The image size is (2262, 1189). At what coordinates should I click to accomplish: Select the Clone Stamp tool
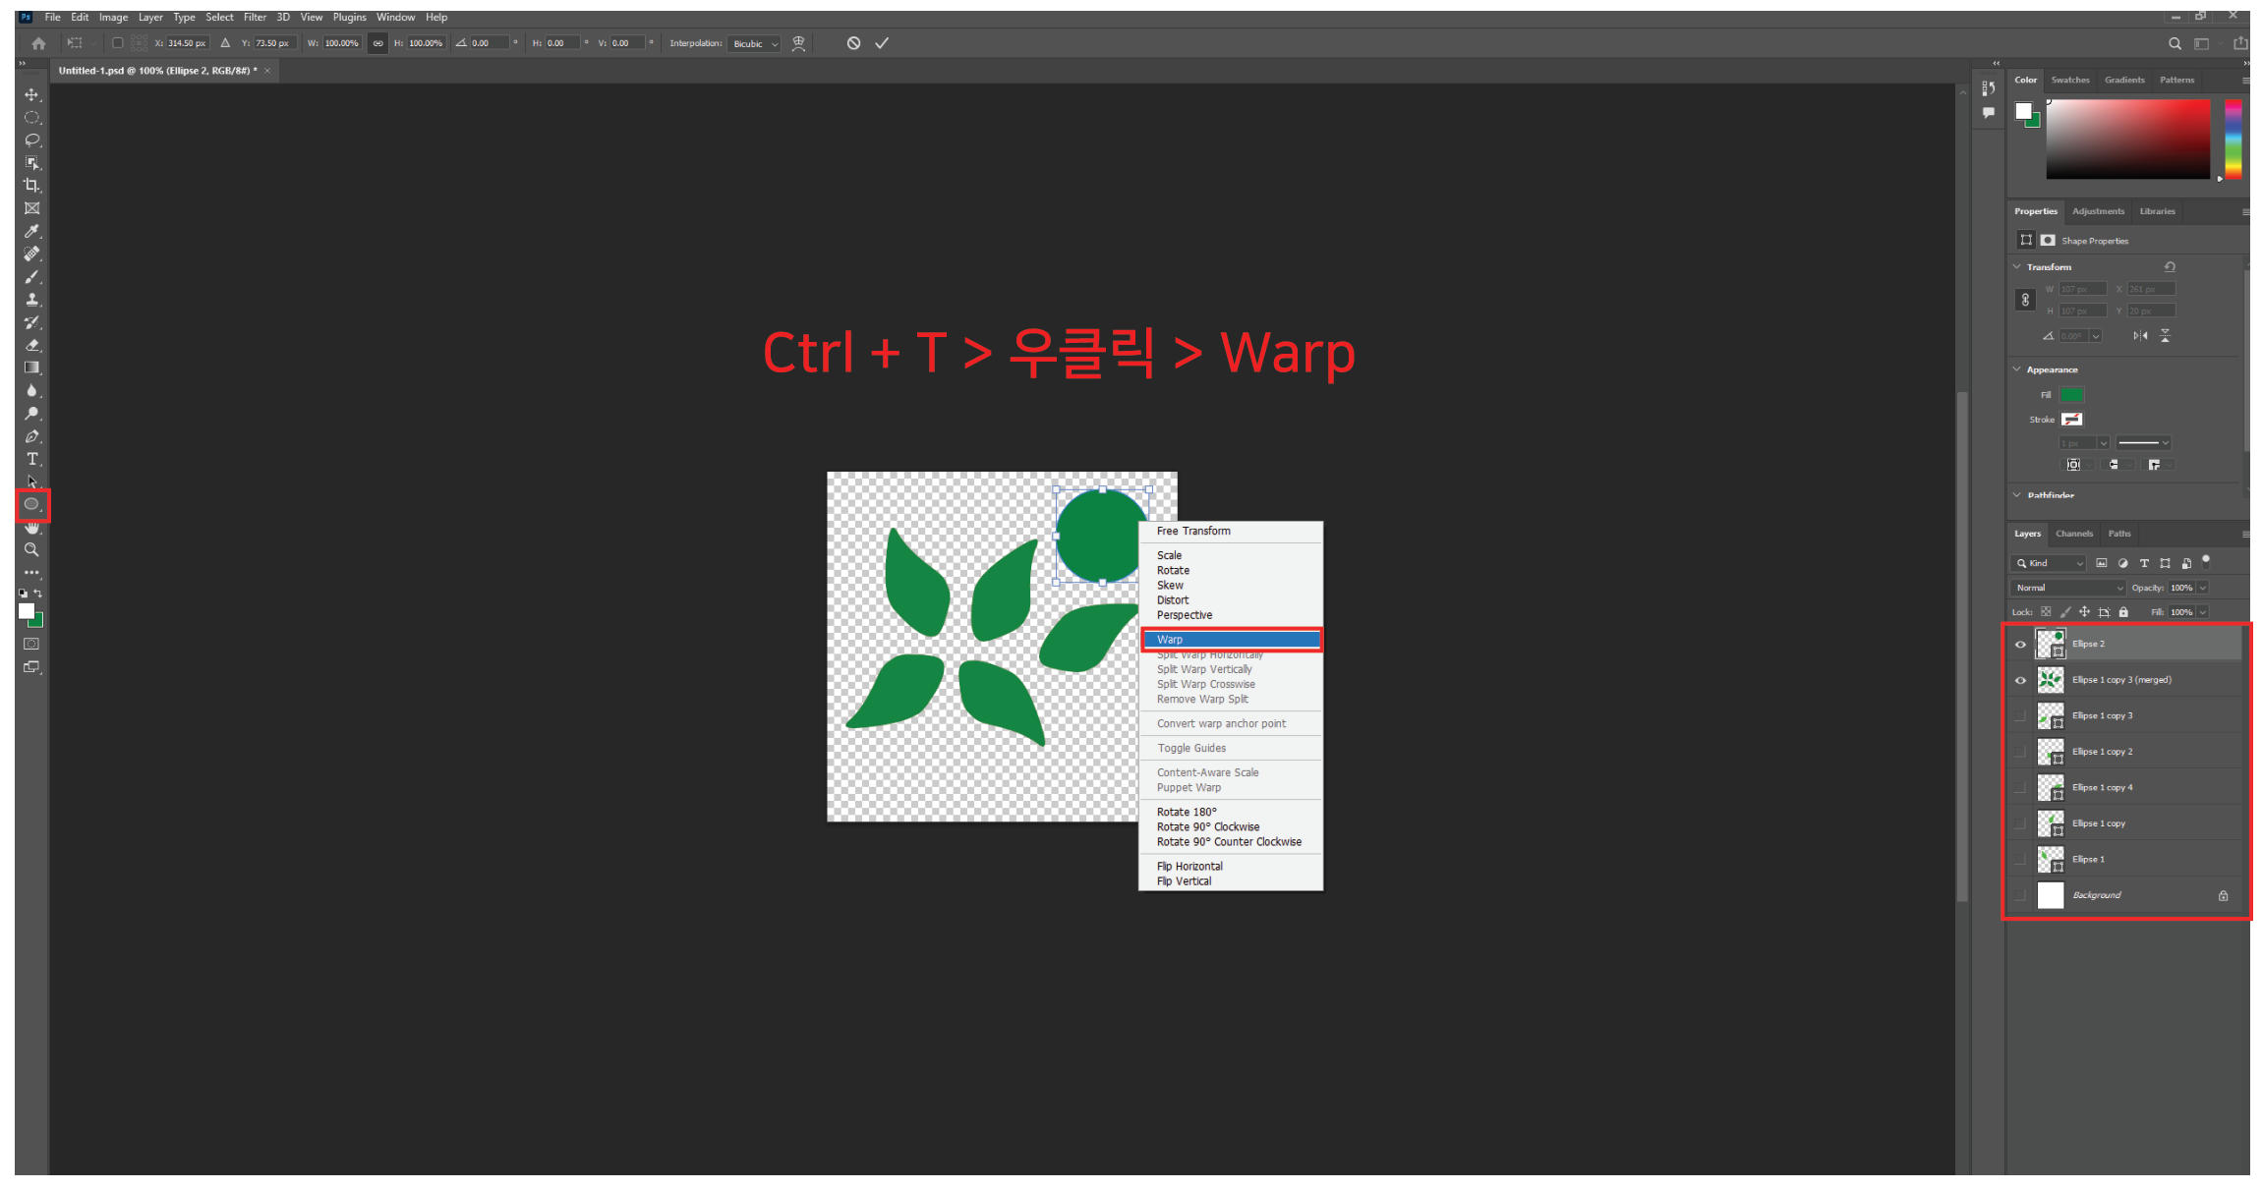click(31, 299)
